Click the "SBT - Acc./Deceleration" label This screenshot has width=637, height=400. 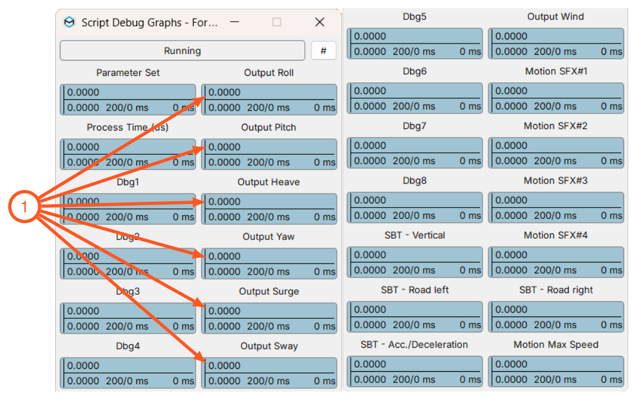414,345
